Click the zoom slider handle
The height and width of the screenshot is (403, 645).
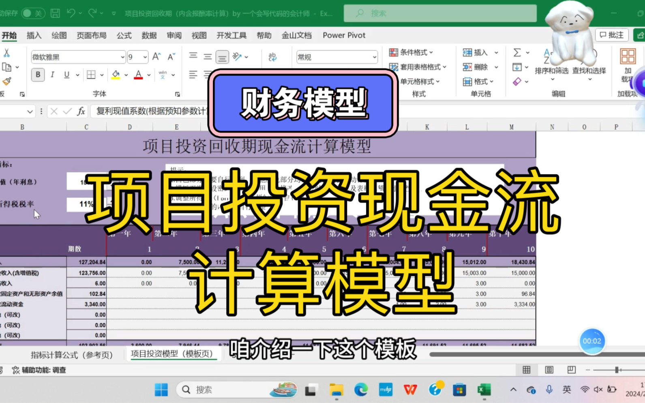point(617,370)
